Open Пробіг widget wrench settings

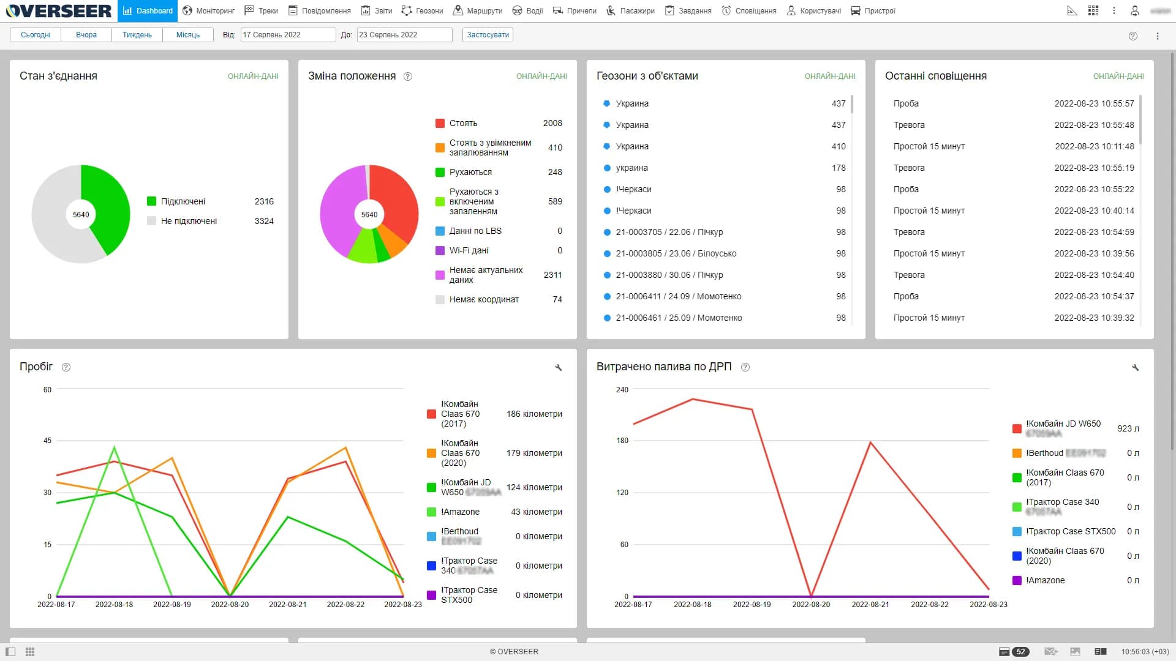coord(558,368)
